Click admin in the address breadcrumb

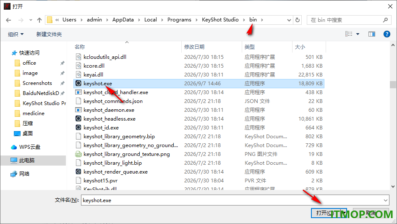94,20
